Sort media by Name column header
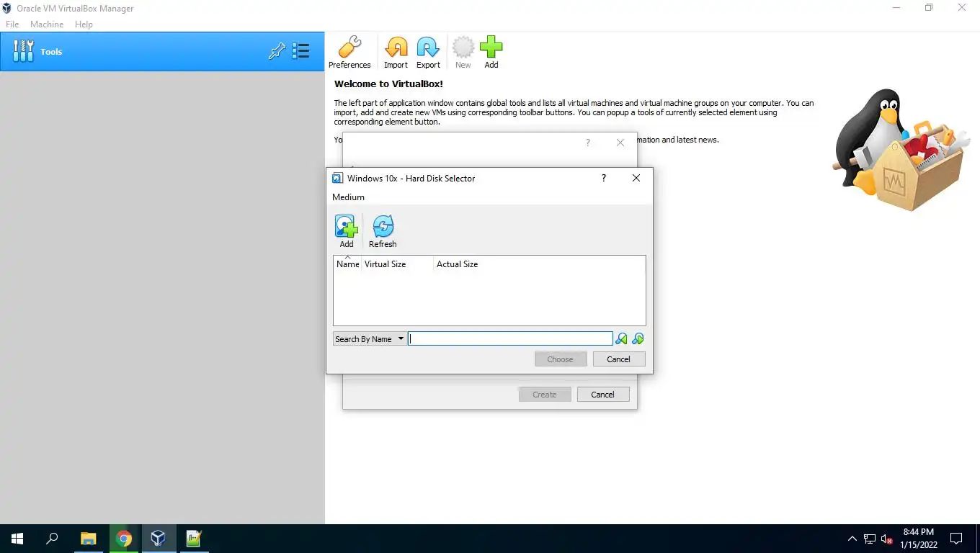This screenshot has width=980, height=553. click(347, 264)
